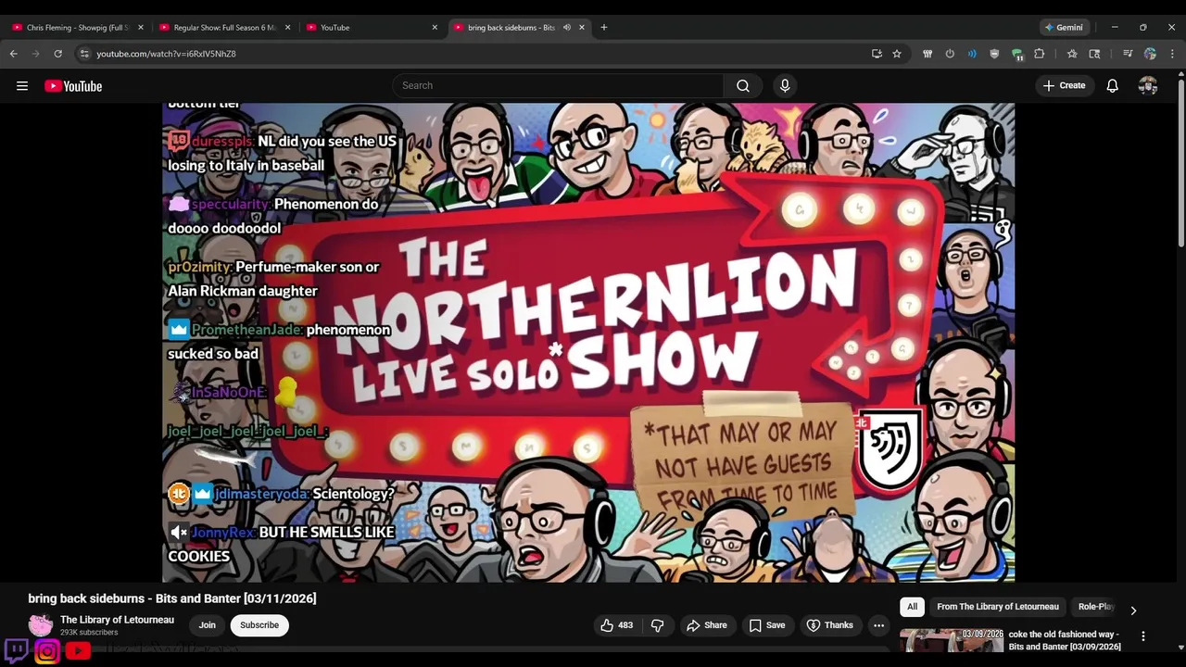This screenshot has width=1186, height=667.
Task: Open suggested video coke the old fashioned way
Action: point(1065,640)
